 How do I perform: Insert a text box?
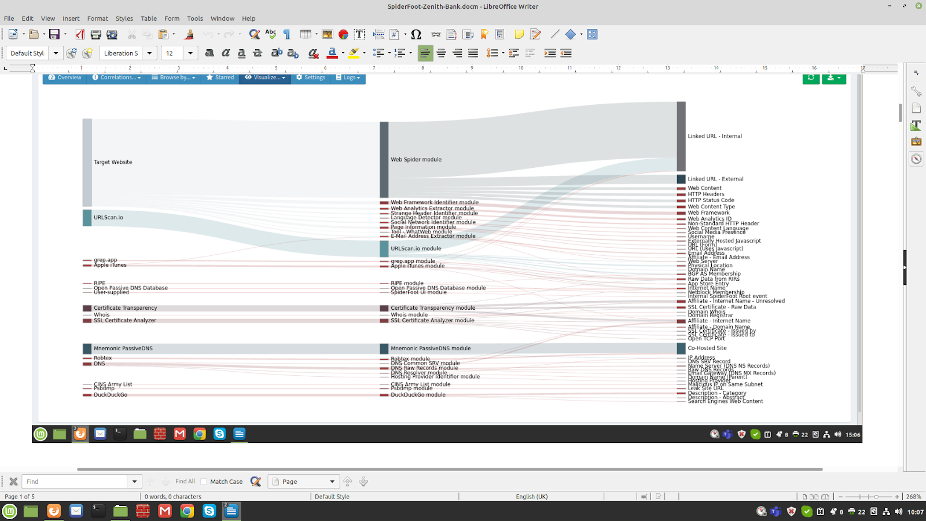click(359, 34)
